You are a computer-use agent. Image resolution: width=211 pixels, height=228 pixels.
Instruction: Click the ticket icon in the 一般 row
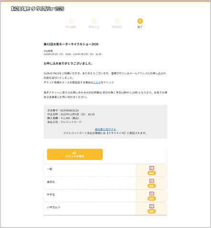pyautogui.click(x=152, y=168)
